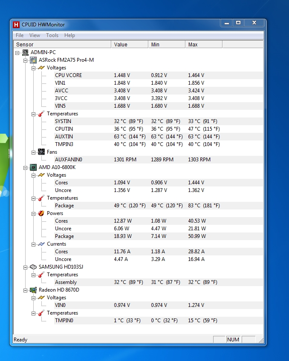289x361 pixels.
Task: Collapse the motherboard Temperatures group
Action: click(33, 115)
